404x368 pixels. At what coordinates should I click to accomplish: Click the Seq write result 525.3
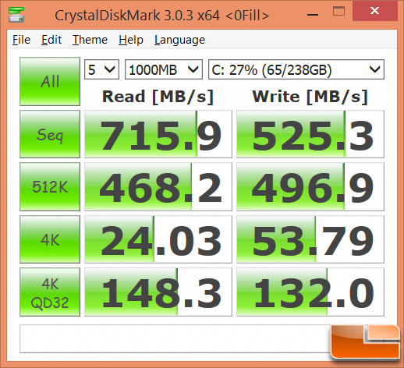coord(310,134)
